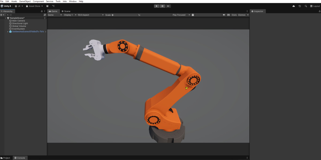Expand the SolidworksScene object in the Hierarchy
The width and height of the screenshot is (321, 160).
pos(8,31)
